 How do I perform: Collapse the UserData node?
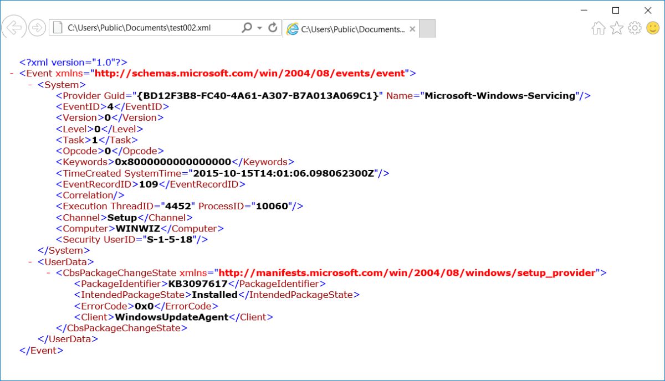pyautogui.click(x=30, y=262)
